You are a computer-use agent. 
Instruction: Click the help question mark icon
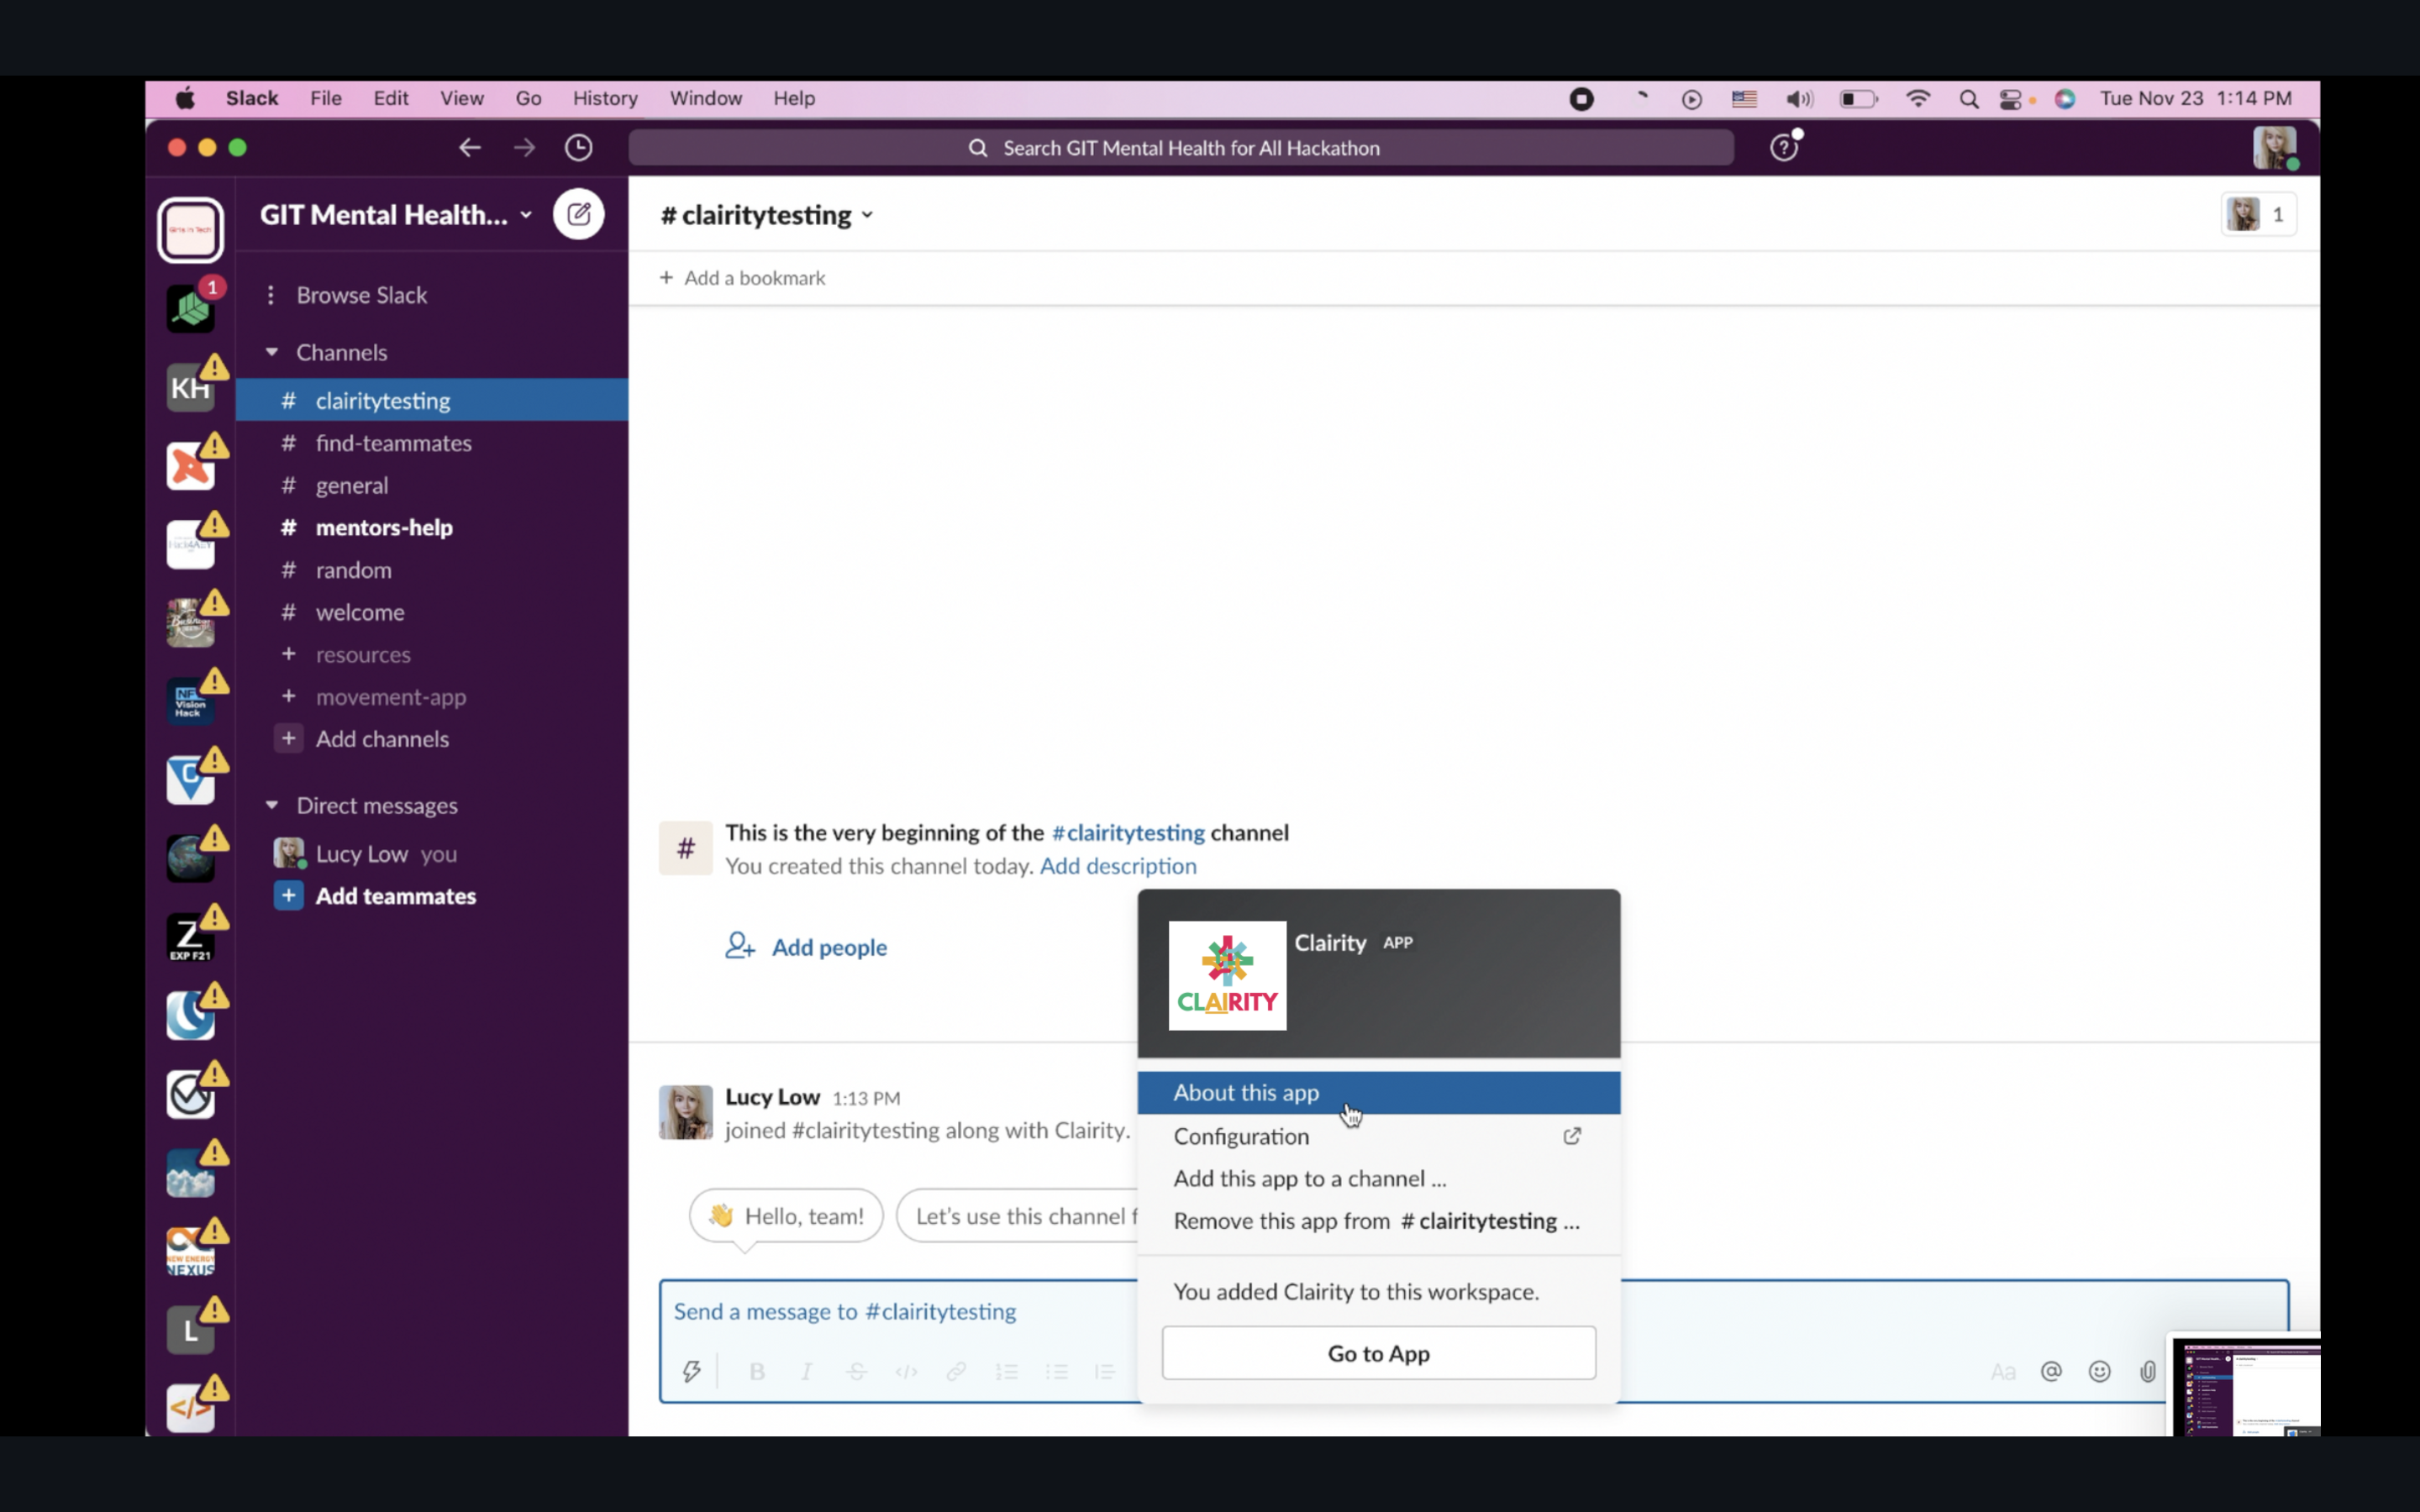click(x=1783, y=148)
